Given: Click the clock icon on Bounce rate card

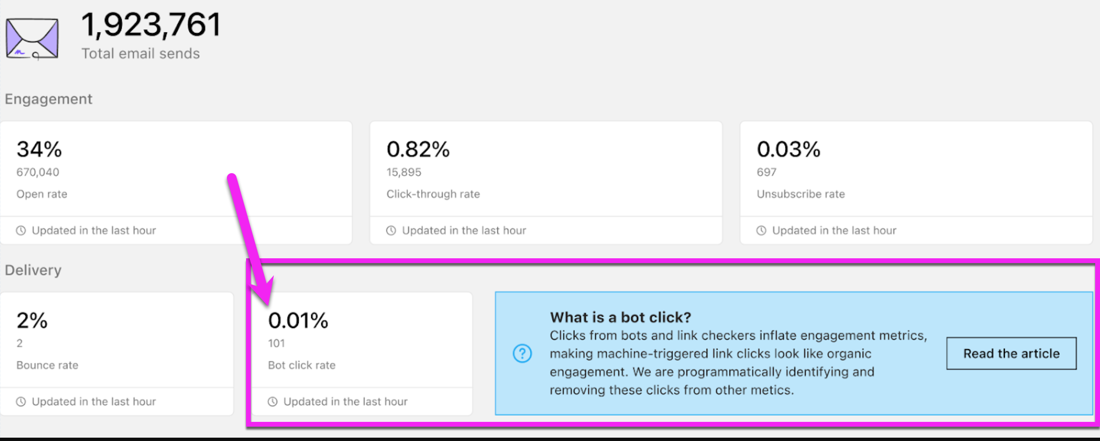Looking at the screenshot, I should coord(21,401).
